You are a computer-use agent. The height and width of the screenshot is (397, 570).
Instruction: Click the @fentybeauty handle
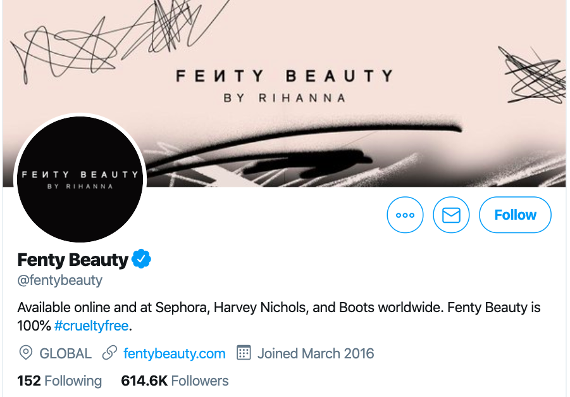[60, 280]
